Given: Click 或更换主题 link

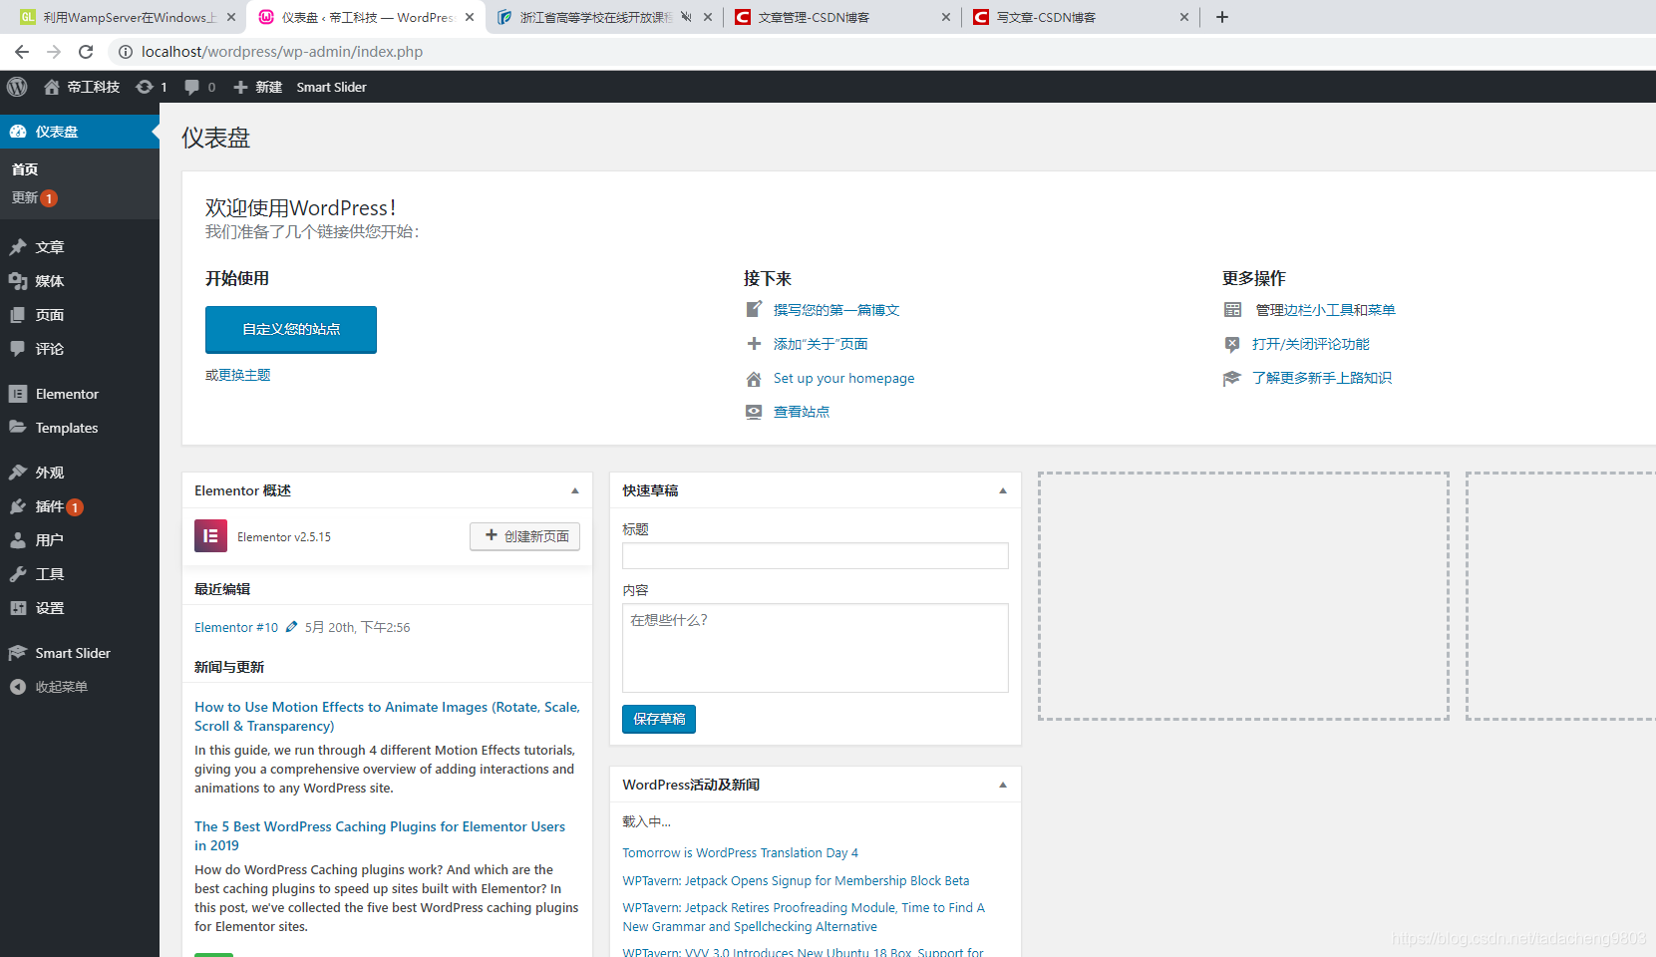Looking at the screenshot, I should coord(238,375).
